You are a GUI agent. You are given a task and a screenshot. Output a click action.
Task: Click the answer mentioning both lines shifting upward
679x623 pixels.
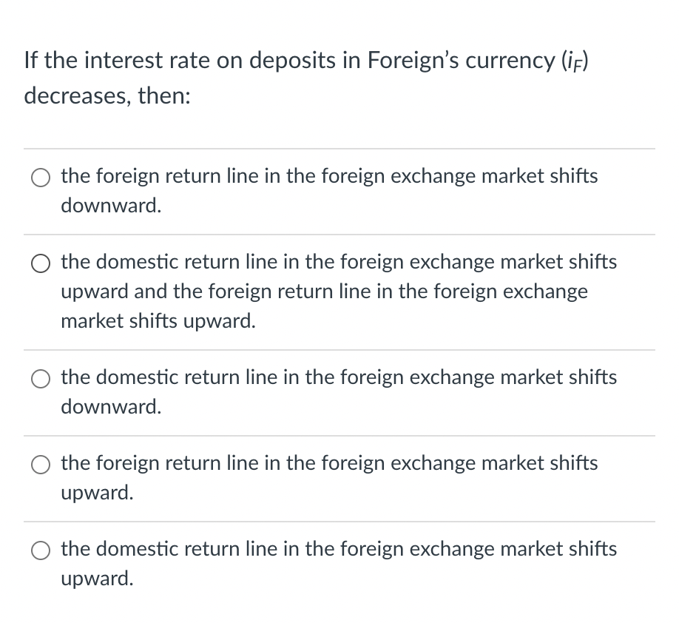click(339, 292)
